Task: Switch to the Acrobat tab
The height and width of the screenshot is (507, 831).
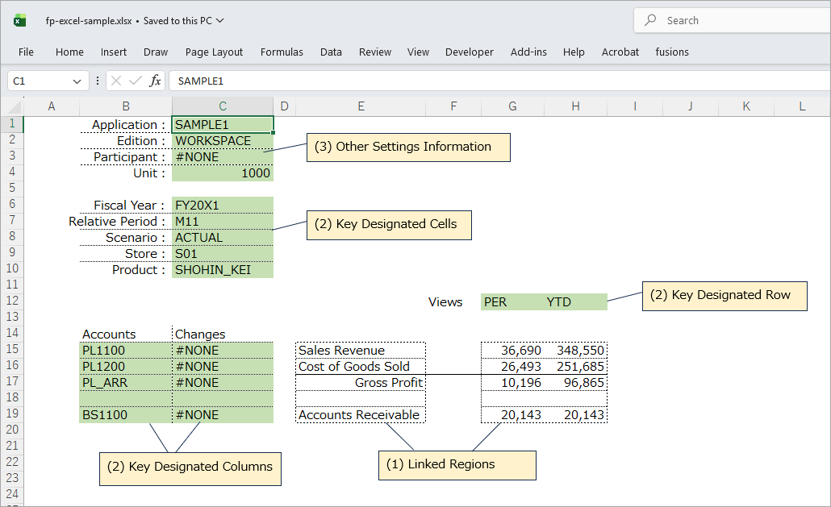Action: pos(620,52)
